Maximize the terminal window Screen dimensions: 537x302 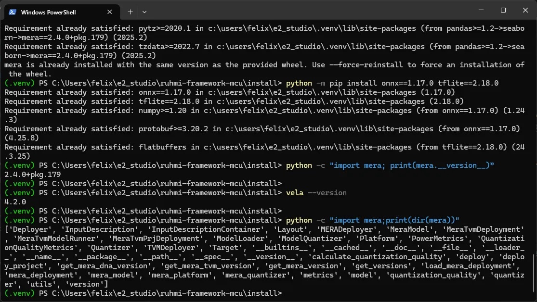click(503, 11)
